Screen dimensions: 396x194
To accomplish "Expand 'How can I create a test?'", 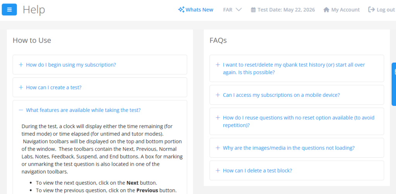I will [x=53, y=88].
